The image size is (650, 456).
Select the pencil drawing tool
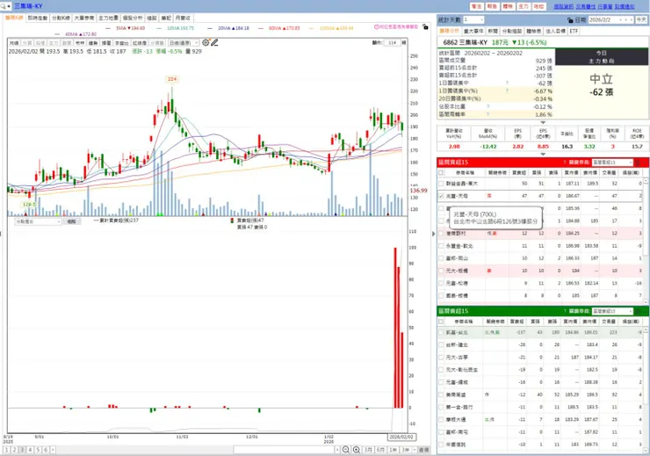pyautogui.click(x=214, y=42)
